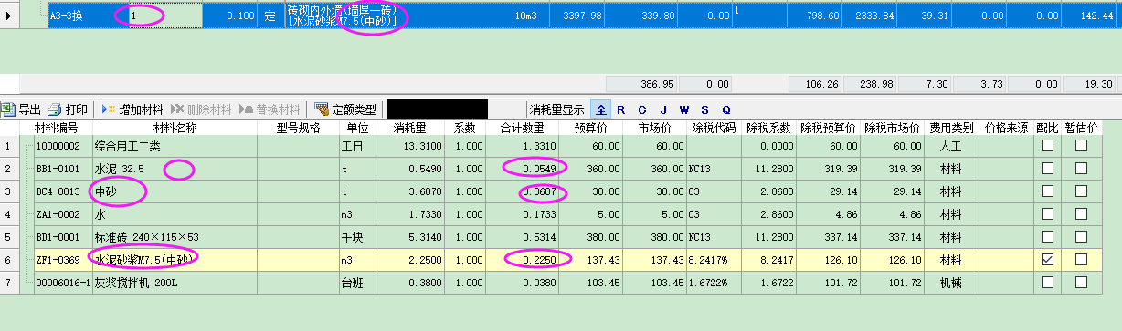Screen dimensions: 1122x331
Task: Click the 费用类别 column header
Action: 951,128
